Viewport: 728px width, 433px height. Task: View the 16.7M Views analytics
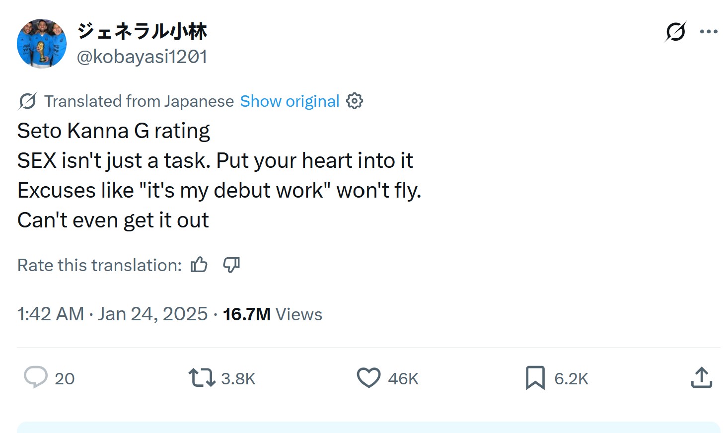click(x=272, y=314)
